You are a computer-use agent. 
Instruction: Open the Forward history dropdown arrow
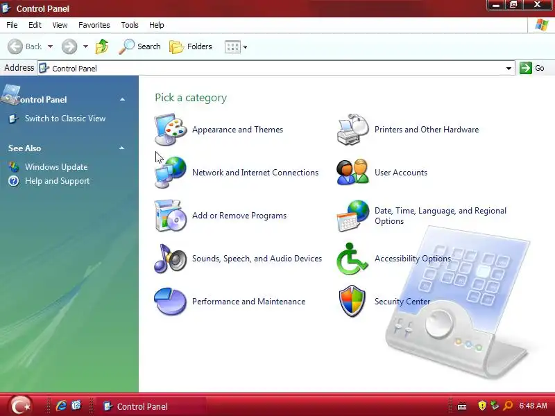[85, 46]
